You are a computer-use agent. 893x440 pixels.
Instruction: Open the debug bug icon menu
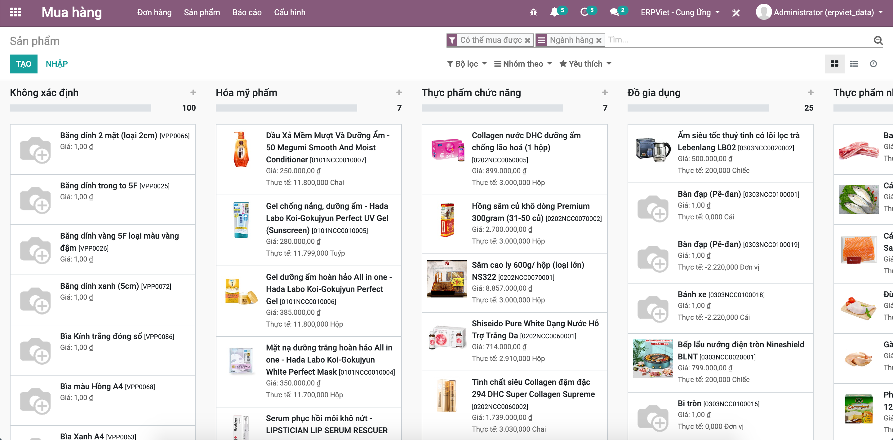point(533,12)
